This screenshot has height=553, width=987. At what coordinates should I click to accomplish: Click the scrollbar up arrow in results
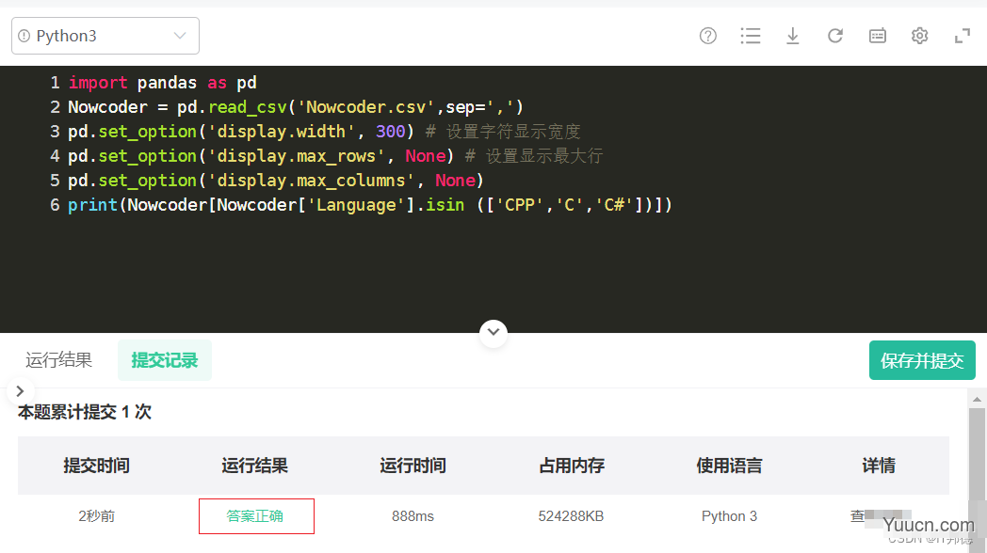[977, 399]
